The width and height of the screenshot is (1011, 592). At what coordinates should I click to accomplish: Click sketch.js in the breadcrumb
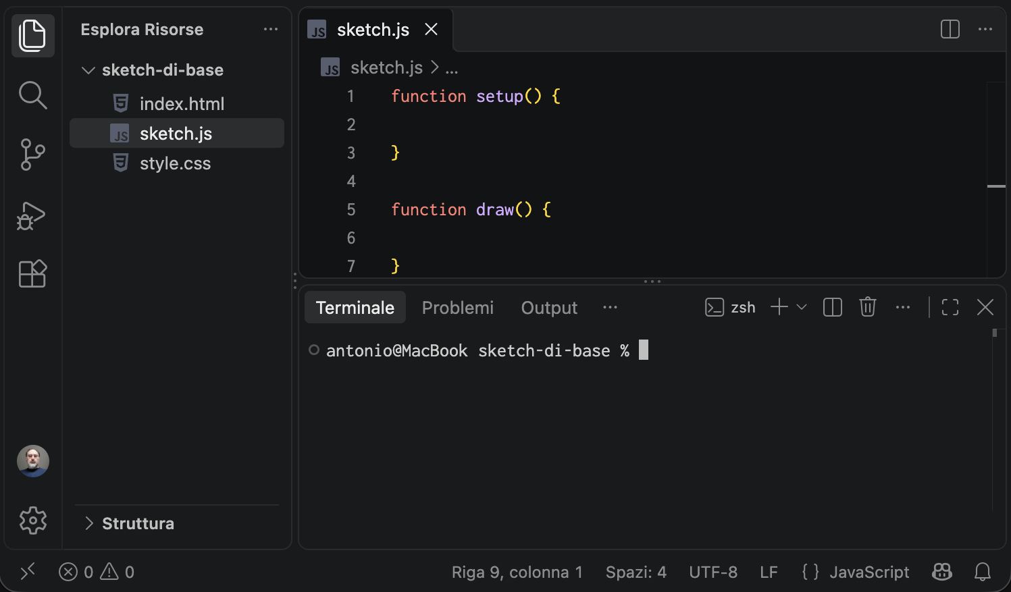click(386, 68)
